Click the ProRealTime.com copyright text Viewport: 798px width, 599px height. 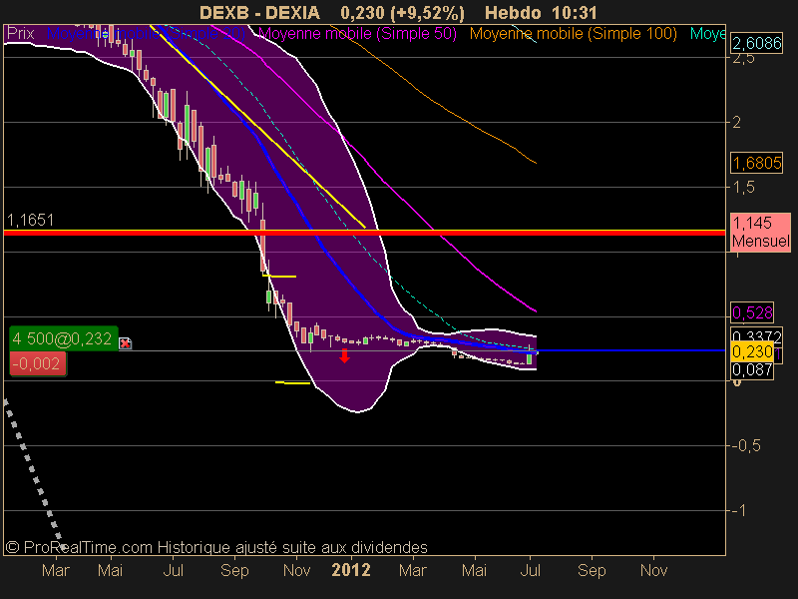(216, 547)
